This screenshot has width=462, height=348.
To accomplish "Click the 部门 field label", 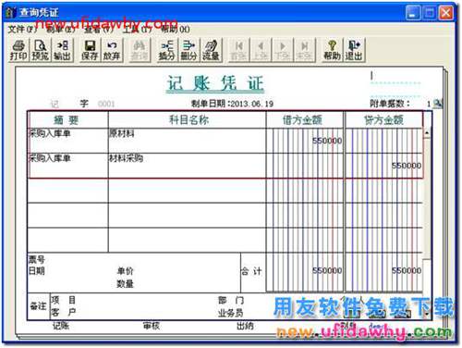I will pyautogui.click(x=231, y=300).
